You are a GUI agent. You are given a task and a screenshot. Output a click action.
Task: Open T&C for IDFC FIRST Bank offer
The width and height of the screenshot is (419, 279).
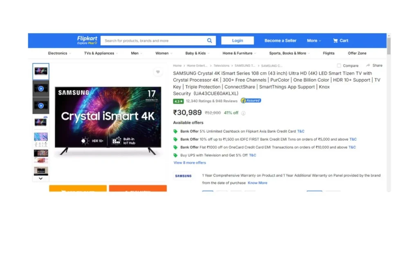(353, 139)
